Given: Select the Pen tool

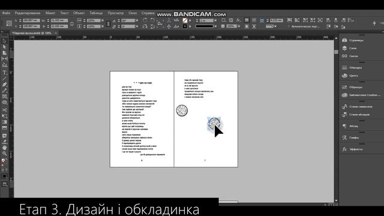Looking at the screenshot, I should (4, 85).
